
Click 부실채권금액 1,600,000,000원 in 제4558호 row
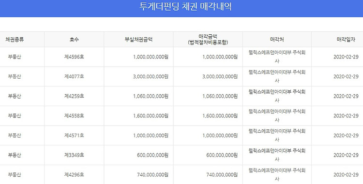151,115
